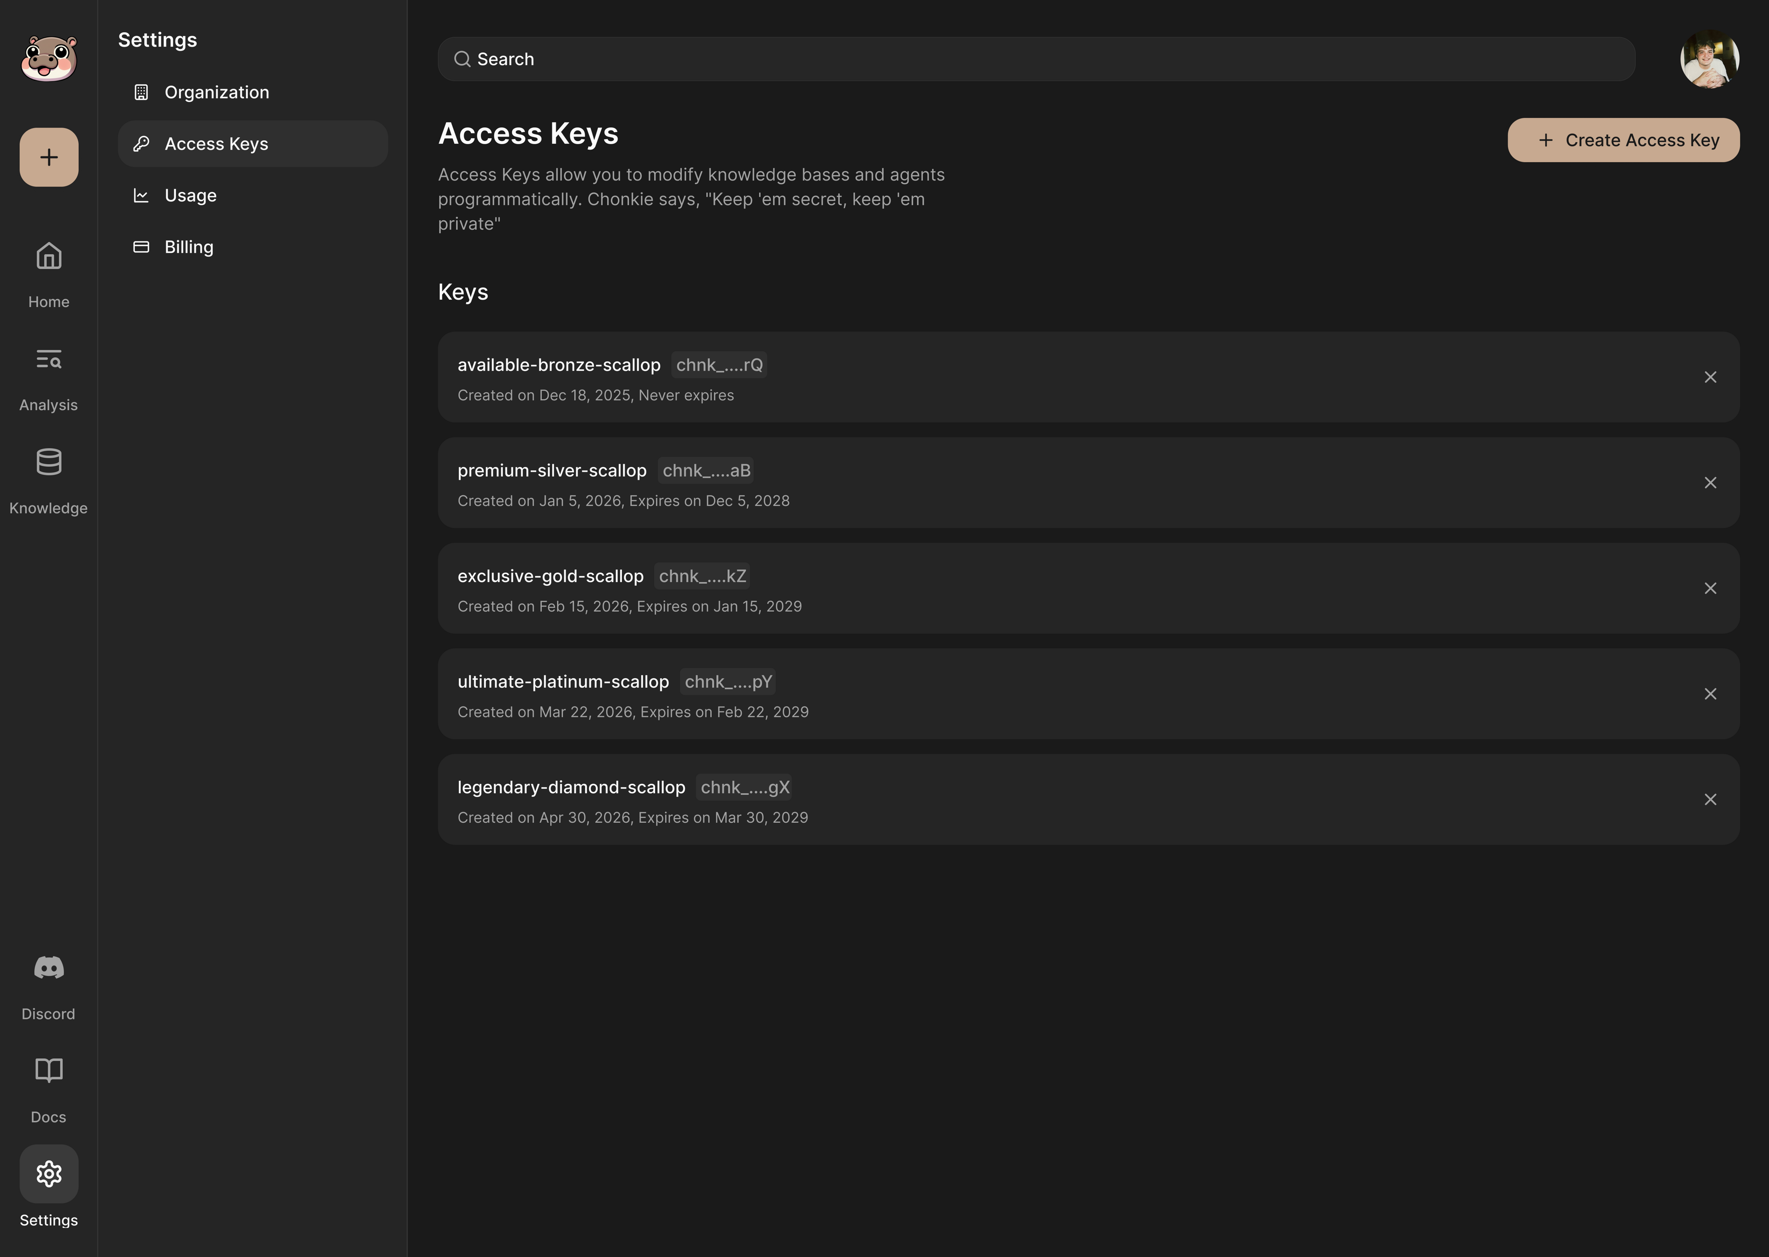Click into the Search field

[x=1036, y=59]
